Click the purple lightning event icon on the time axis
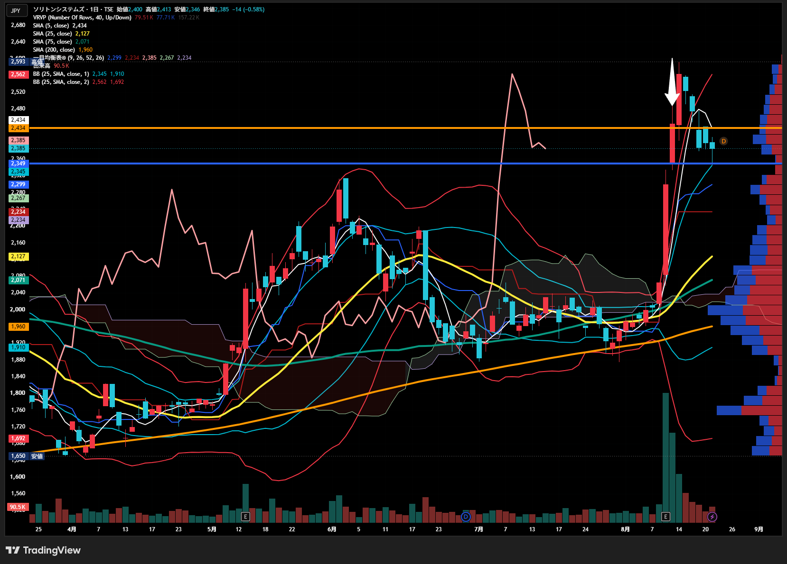 (712, 516)
